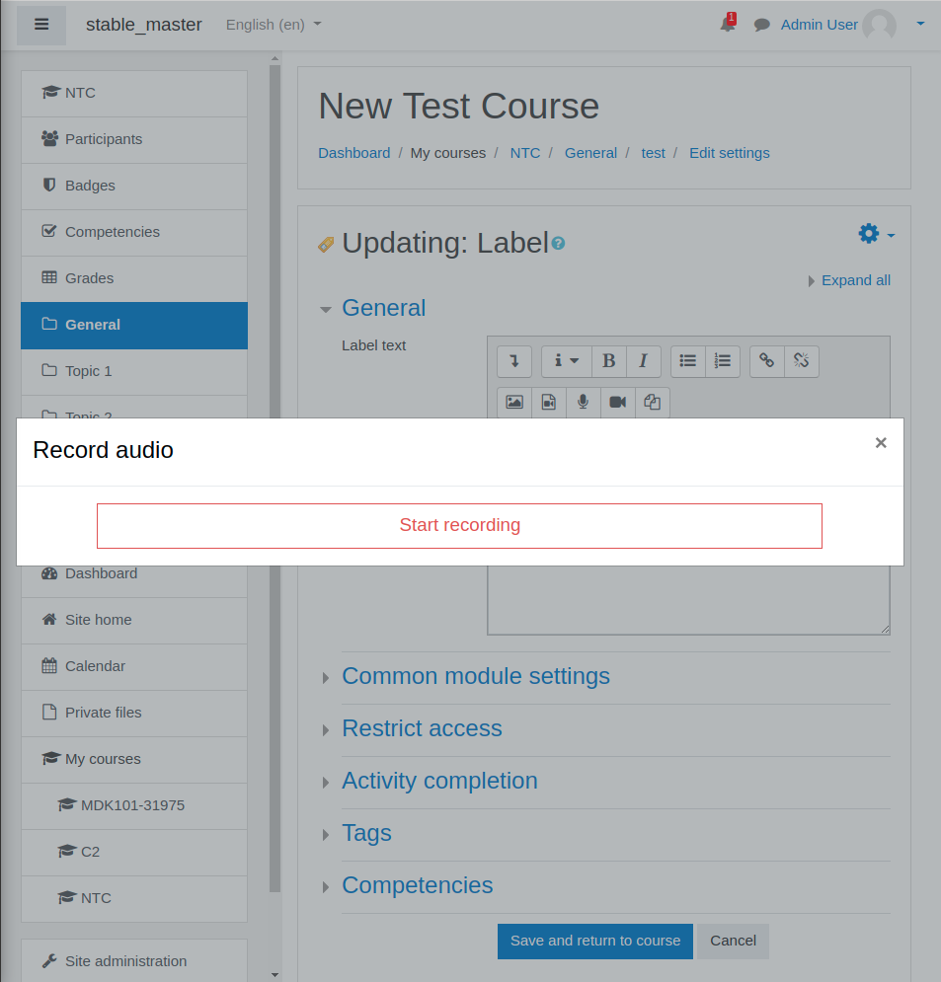Toggle the hamburger side menu button
The image size is (941, 982).
coord(41,25)
